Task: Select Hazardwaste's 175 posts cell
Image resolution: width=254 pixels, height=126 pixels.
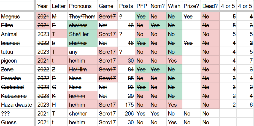Action: [x=126, y=104]
